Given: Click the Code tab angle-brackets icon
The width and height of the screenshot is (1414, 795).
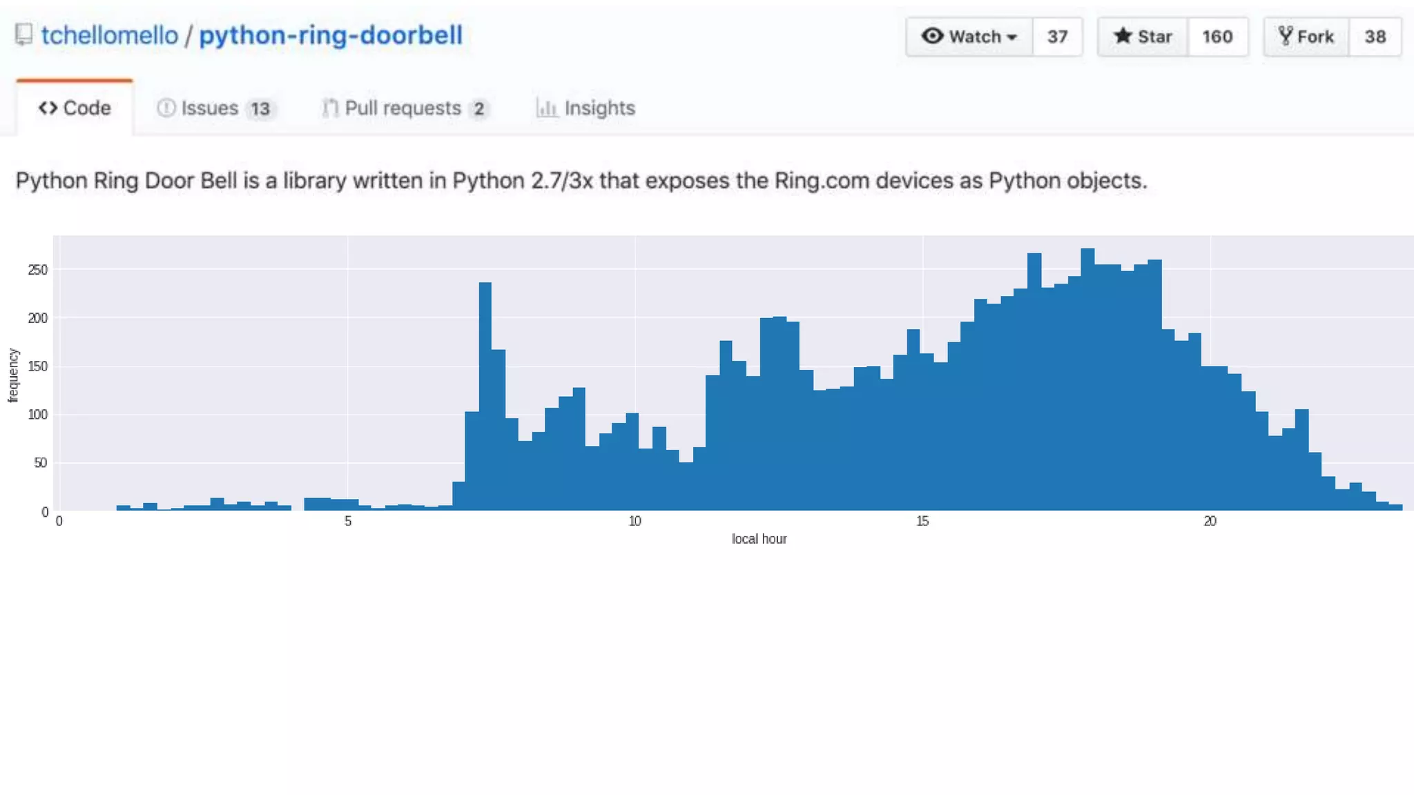Looking at the screenshot, I should pos(48,108).
